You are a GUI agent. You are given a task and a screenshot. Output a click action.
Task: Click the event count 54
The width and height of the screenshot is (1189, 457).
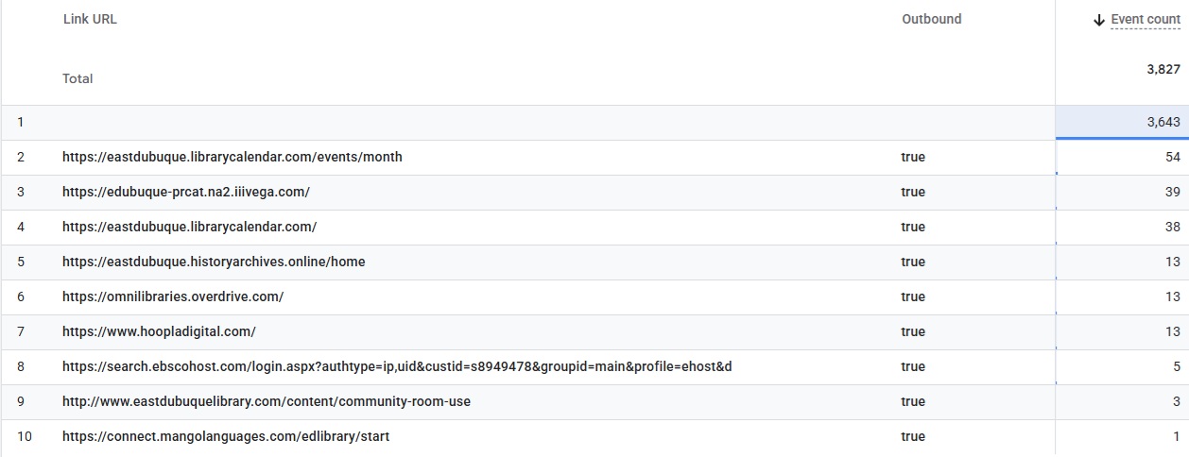[x=1173, y=157]
